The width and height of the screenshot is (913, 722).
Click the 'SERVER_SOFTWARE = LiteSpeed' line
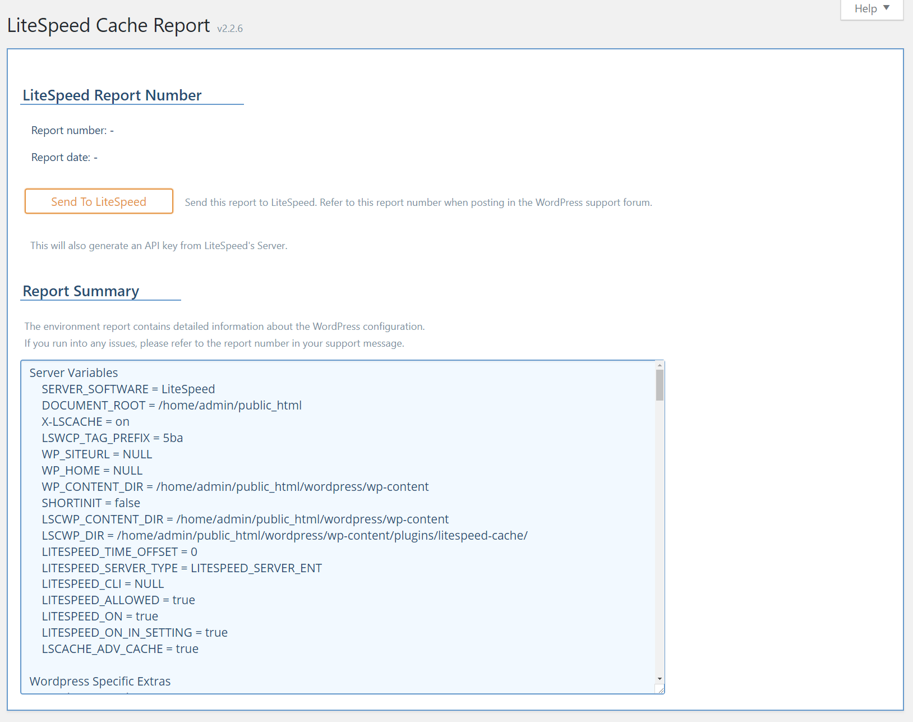128,389
